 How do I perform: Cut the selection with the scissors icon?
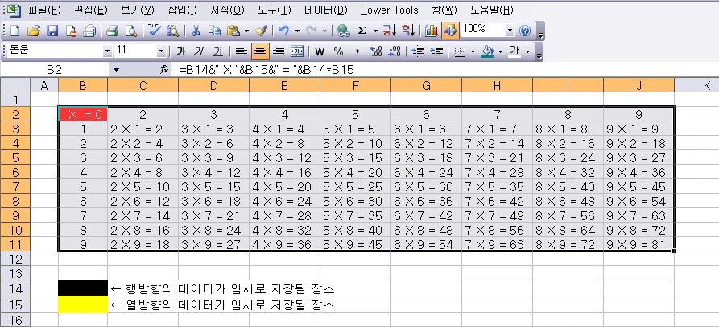[x=196, y=31]
